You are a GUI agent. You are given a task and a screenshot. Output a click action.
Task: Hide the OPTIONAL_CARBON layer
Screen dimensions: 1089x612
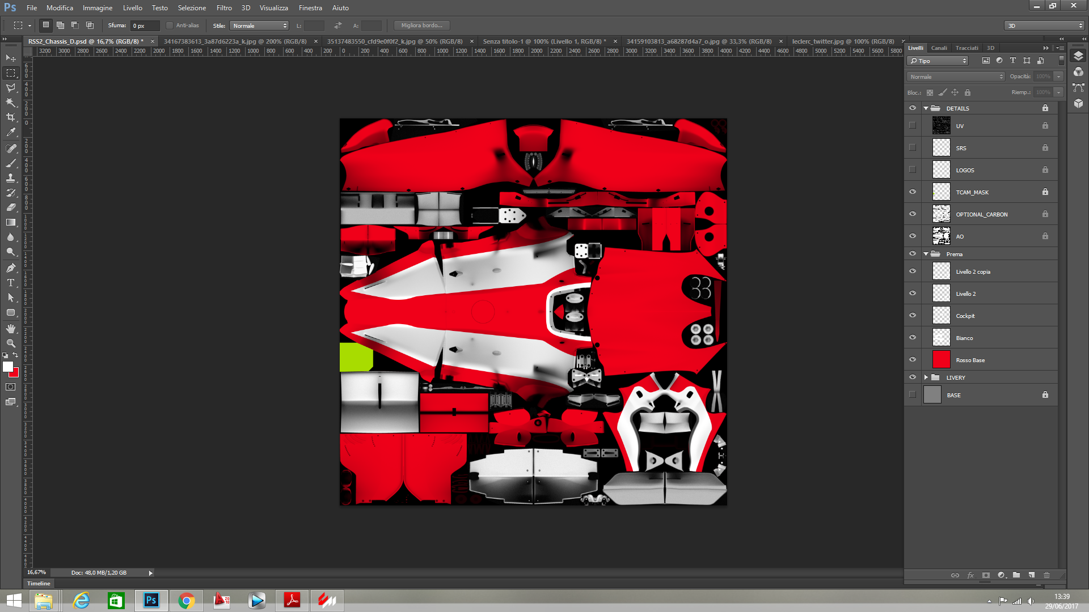tap(913, 214)
